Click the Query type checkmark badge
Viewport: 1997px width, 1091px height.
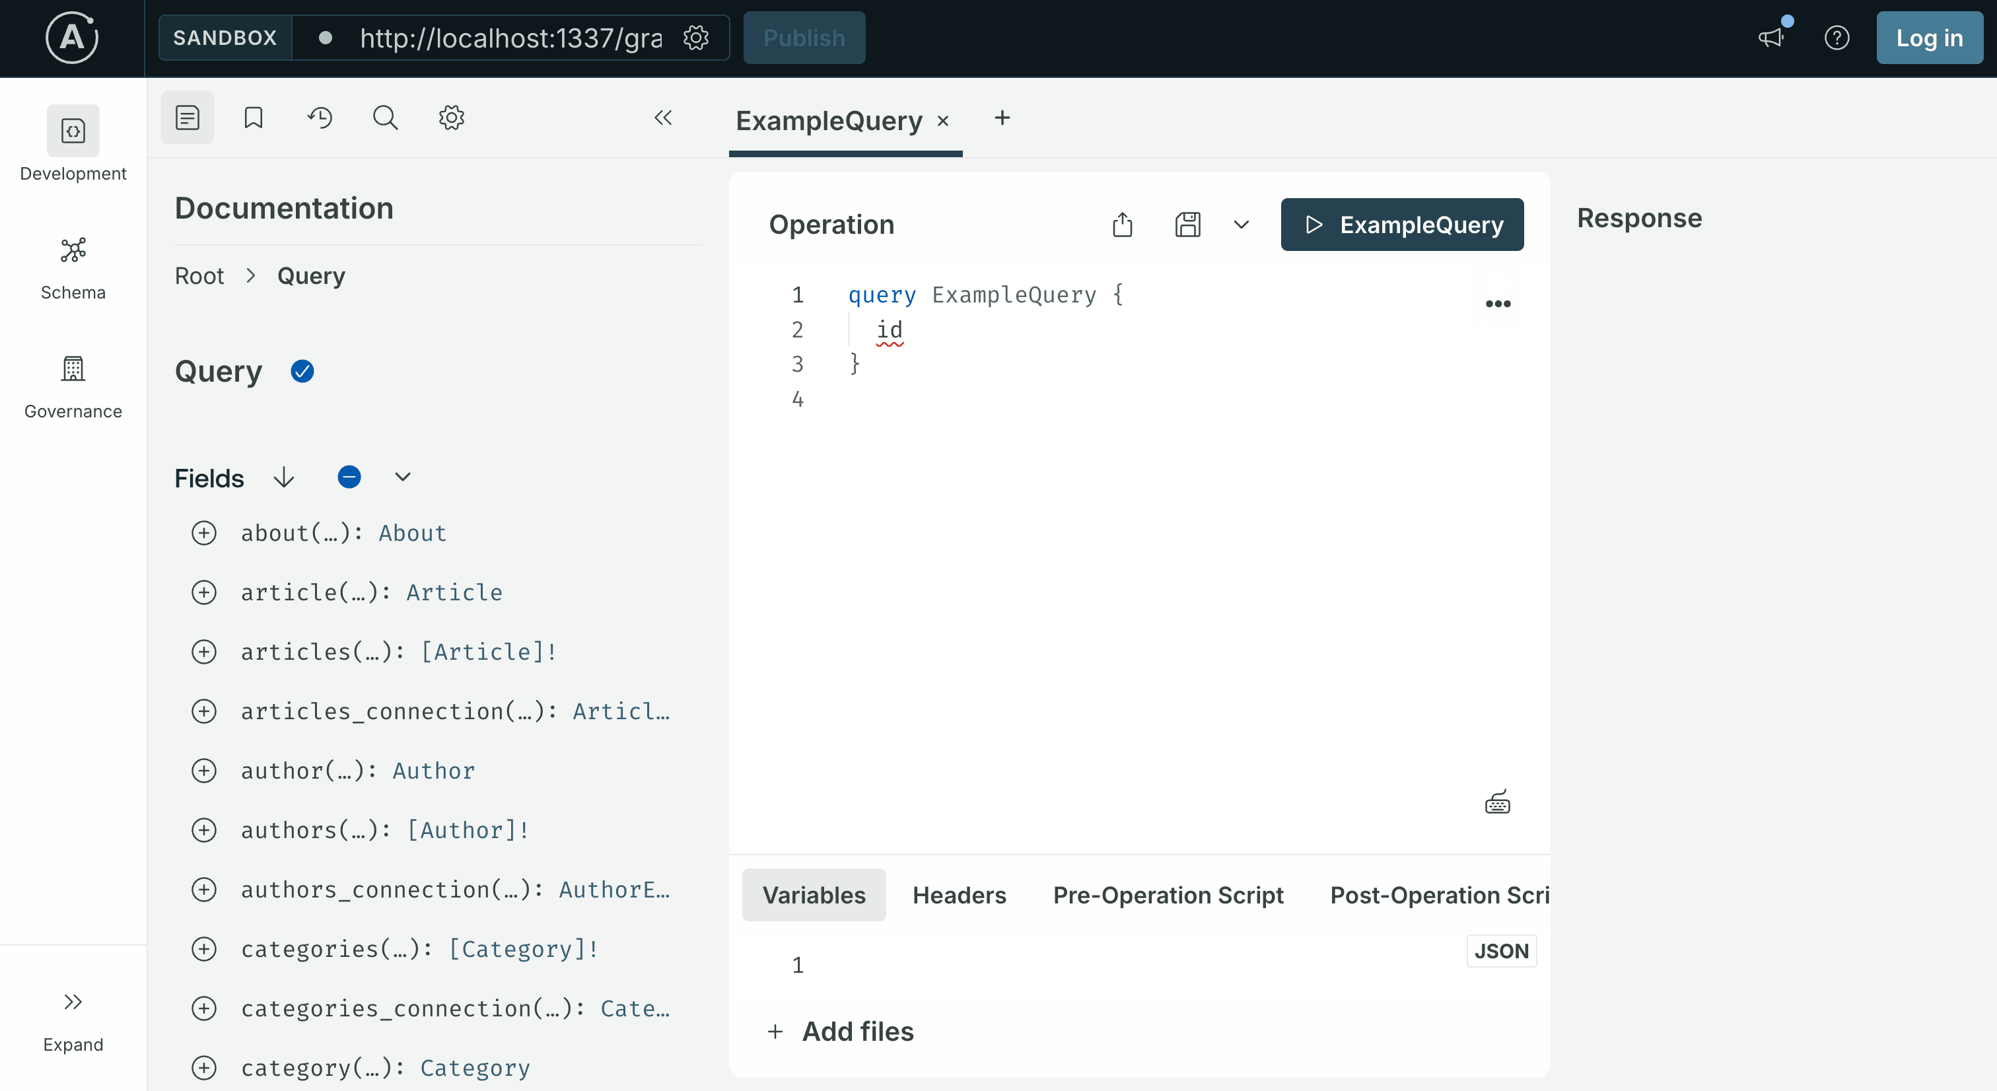pos(302,371)
